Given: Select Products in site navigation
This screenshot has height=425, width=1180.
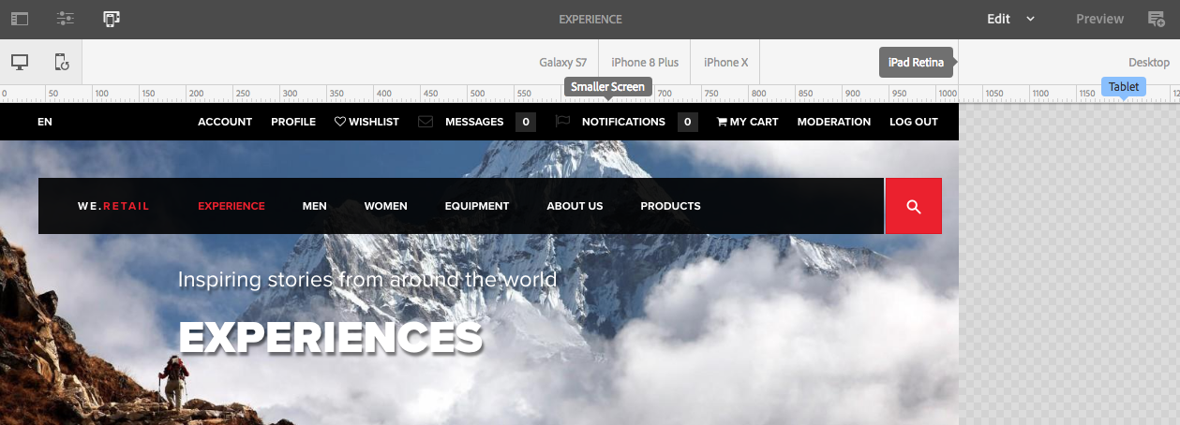Looking at the screenshot, I should [x=670, y=206].
